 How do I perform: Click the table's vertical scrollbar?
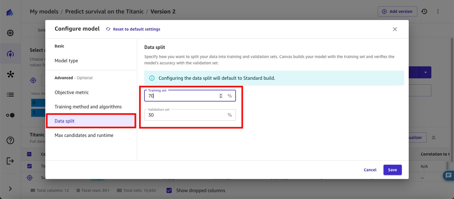tap(447, 166)
